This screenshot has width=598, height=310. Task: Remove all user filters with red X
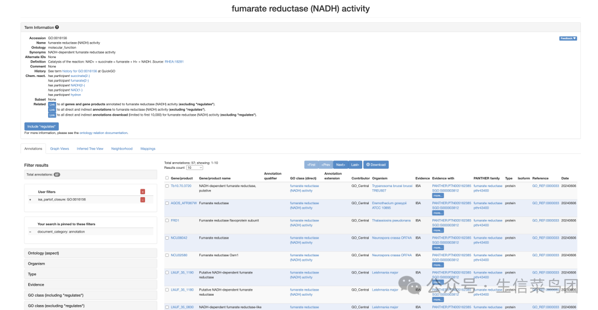(143, 192)
